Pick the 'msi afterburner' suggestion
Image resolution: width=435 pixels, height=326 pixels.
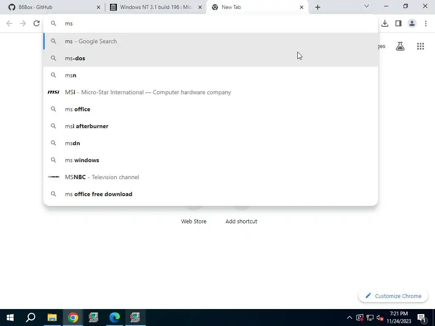pos(211,126)
